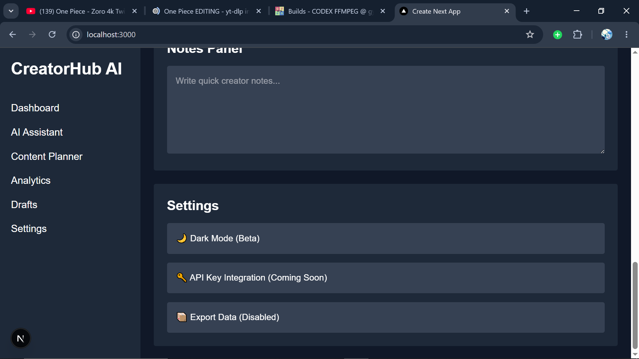Reload the localhost page
The height and width of the screenshot is (359, 639).
[x=52, y=35]
